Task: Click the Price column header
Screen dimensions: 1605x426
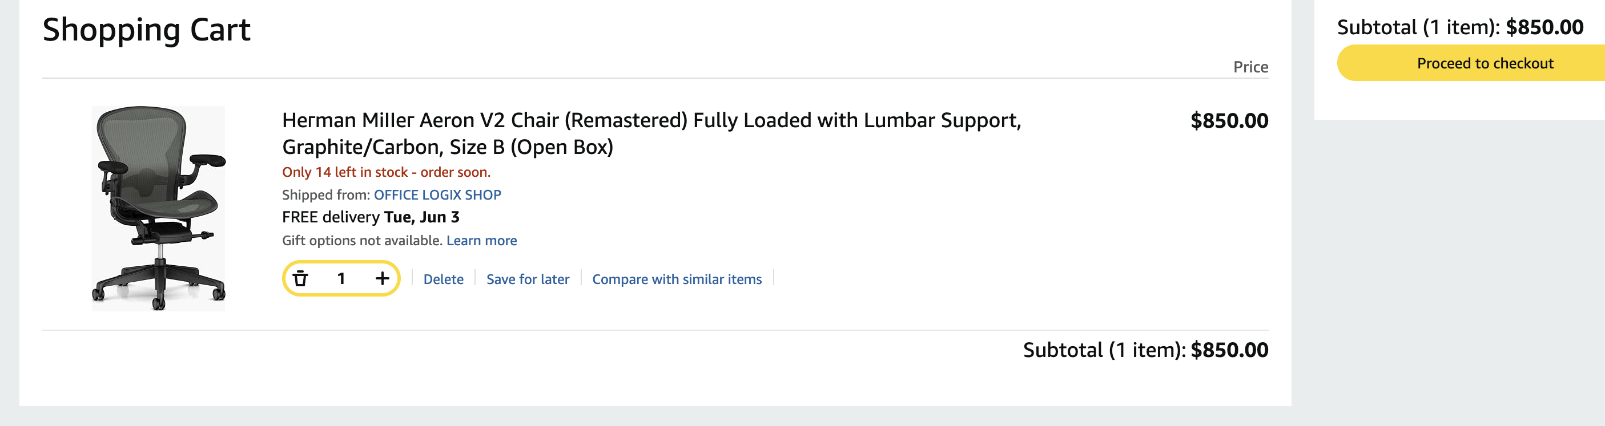Action: pos(1250,67)
